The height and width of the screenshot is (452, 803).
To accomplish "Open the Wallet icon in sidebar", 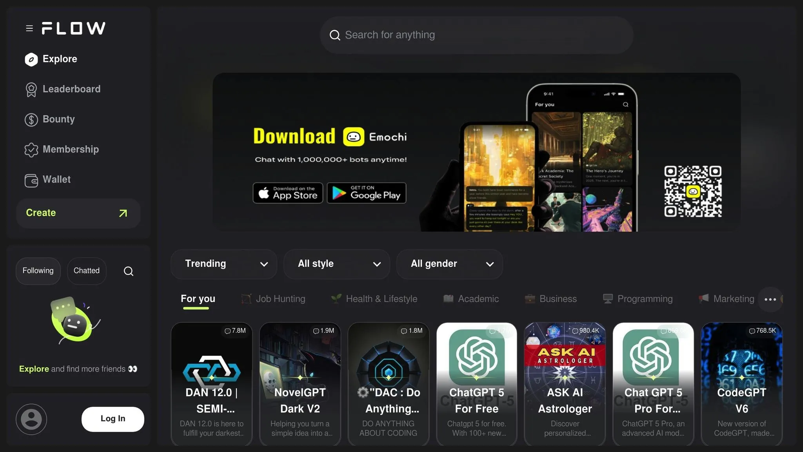I will click(31, 180).
